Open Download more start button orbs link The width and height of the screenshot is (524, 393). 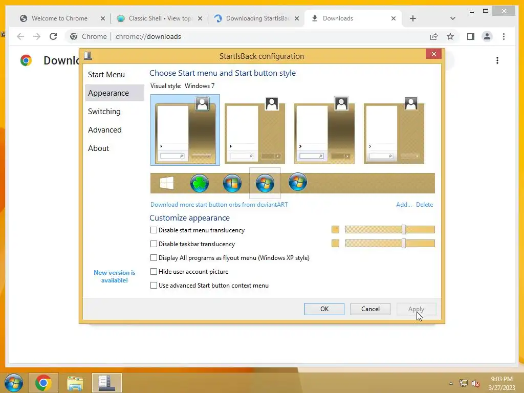pyautogui.click(x=219, y=205)
